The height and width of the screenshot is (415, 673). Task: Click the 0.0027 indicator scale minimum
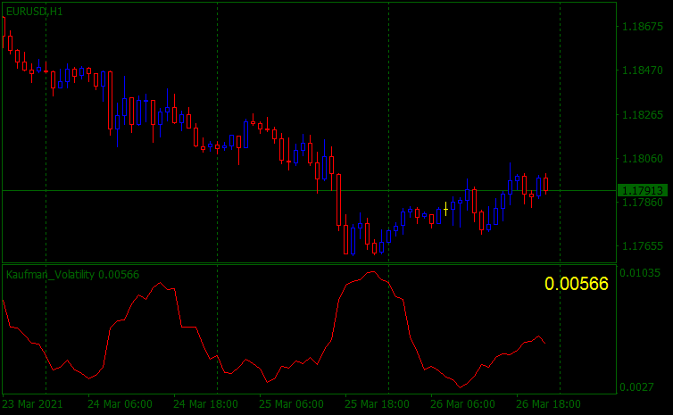pos(637,387)
